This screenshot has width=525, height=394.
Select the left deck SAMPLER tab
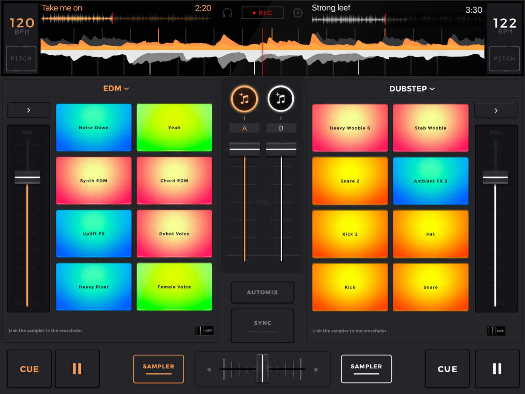click(x=158, y=369)
